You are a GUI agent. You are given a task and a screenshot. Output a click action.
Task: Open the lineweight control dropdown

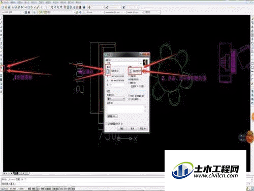click(135, 12)
